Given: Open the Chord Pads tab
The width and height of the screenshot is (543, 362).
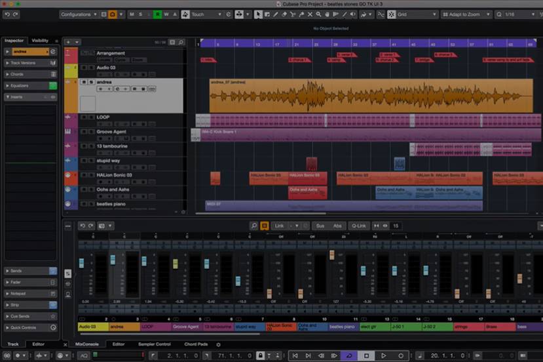Looking at the screenshot, I should coord(196,344).
